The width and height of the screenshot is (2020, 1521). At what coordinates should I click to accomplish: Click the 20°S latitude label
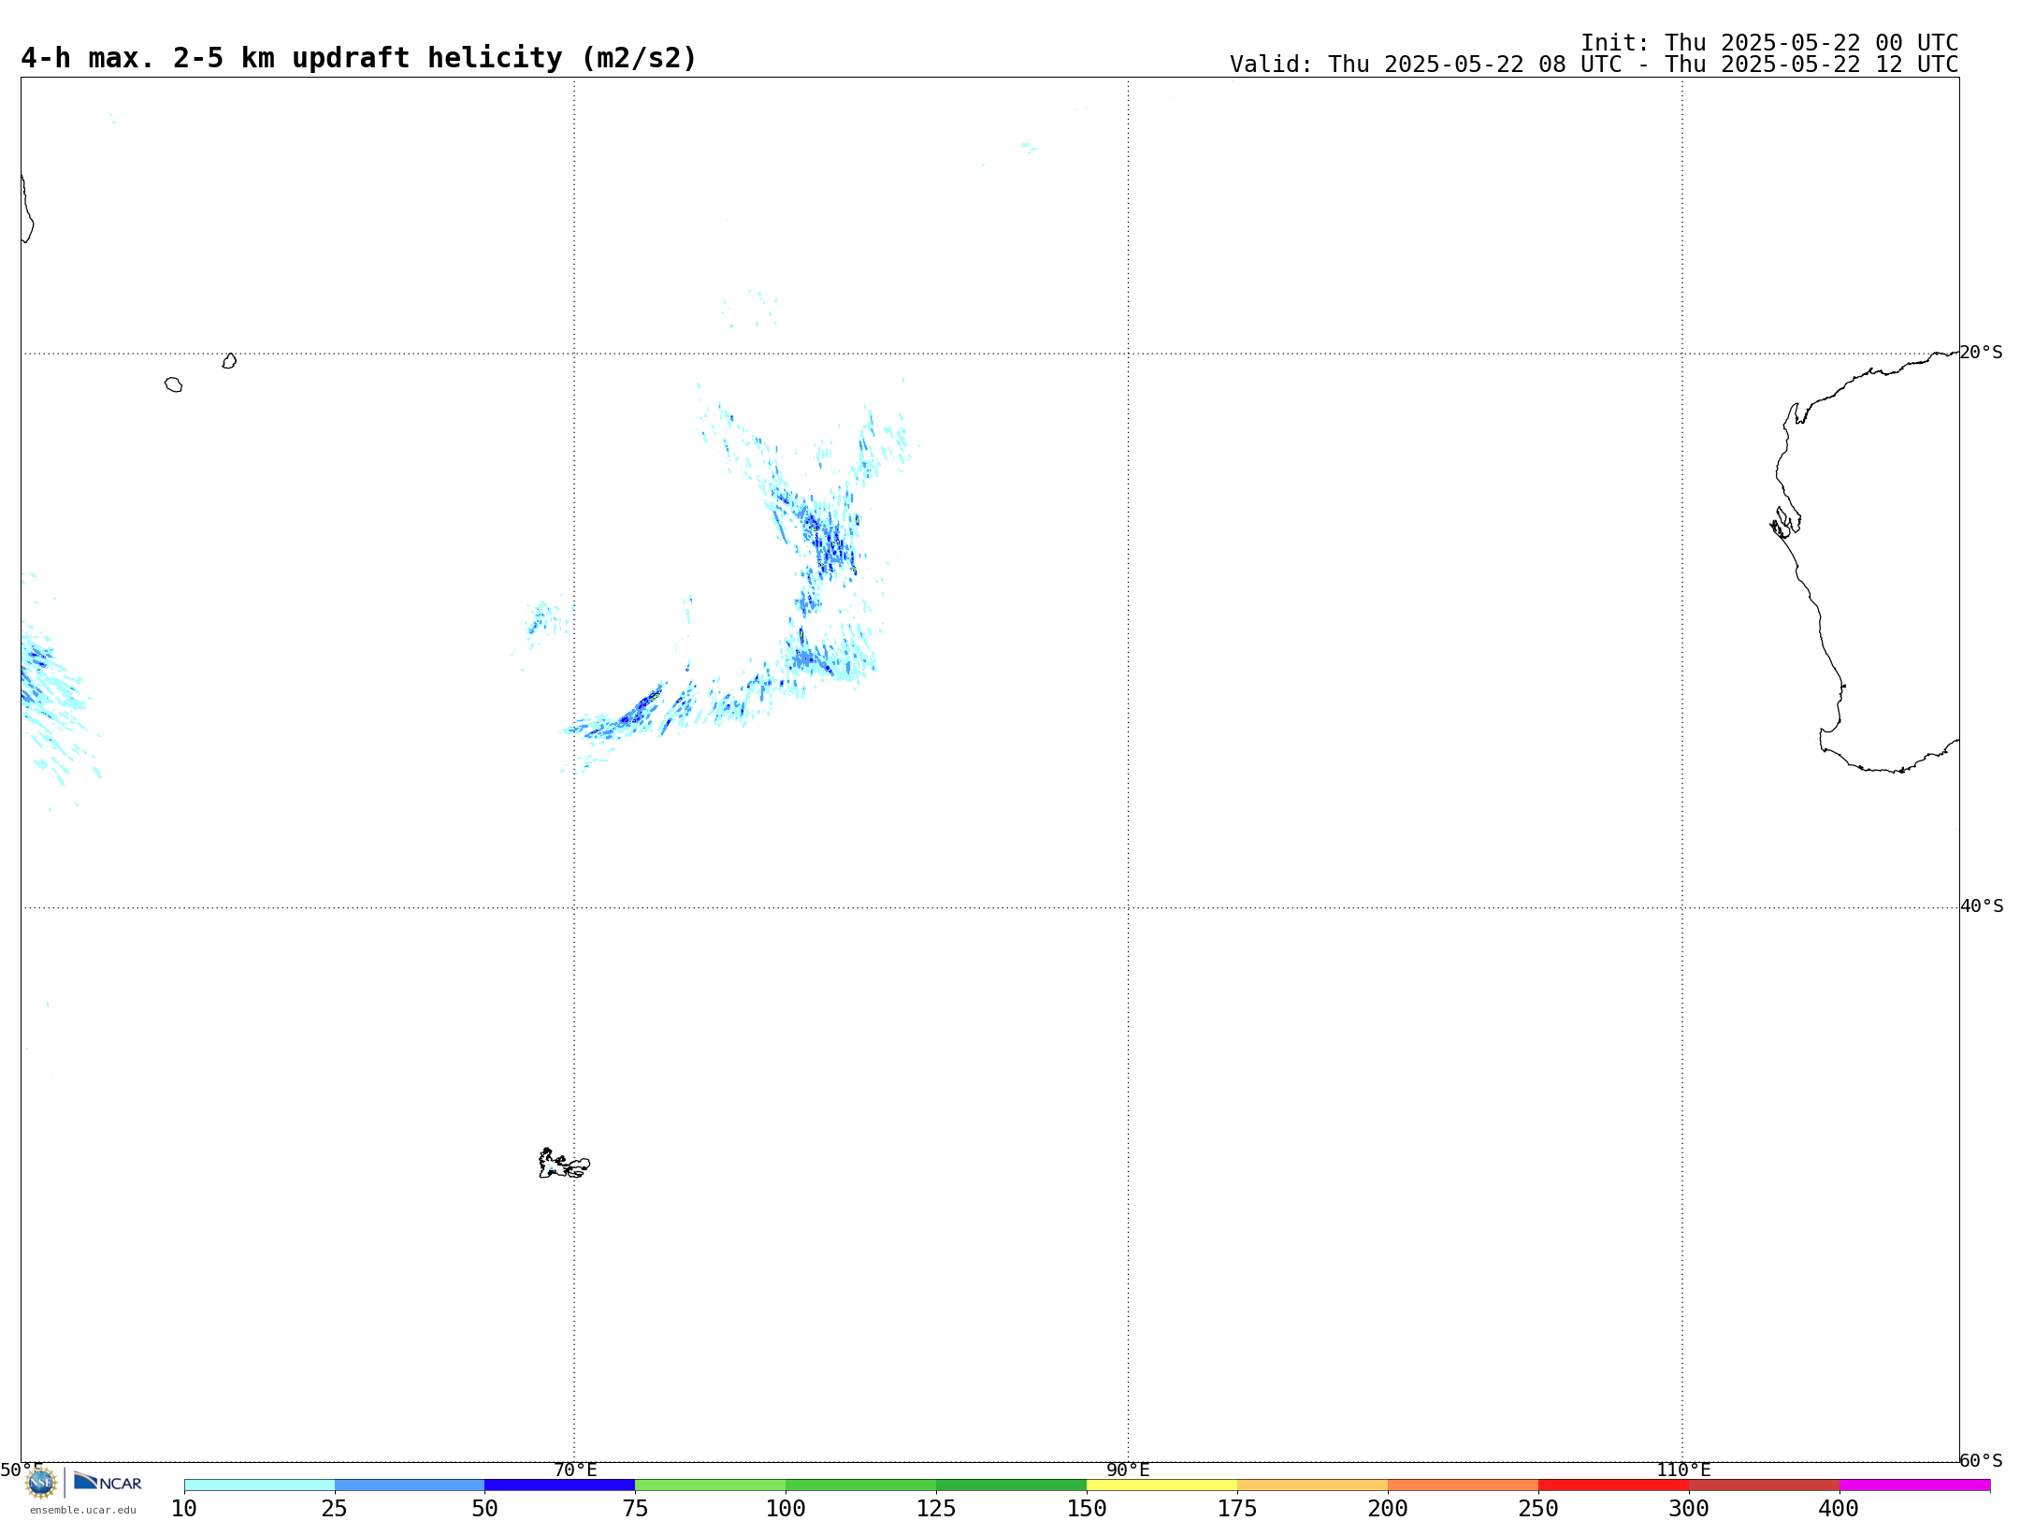1982,353
